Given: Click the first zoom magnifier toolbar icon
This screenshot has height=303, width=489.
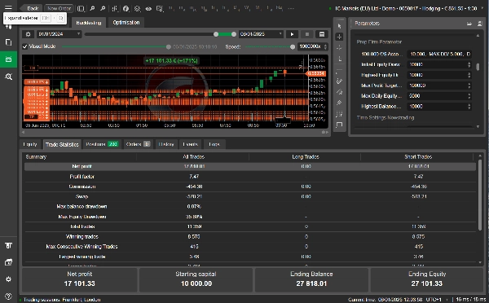Looking at the screenshot, I should click(x=92, y=8).
